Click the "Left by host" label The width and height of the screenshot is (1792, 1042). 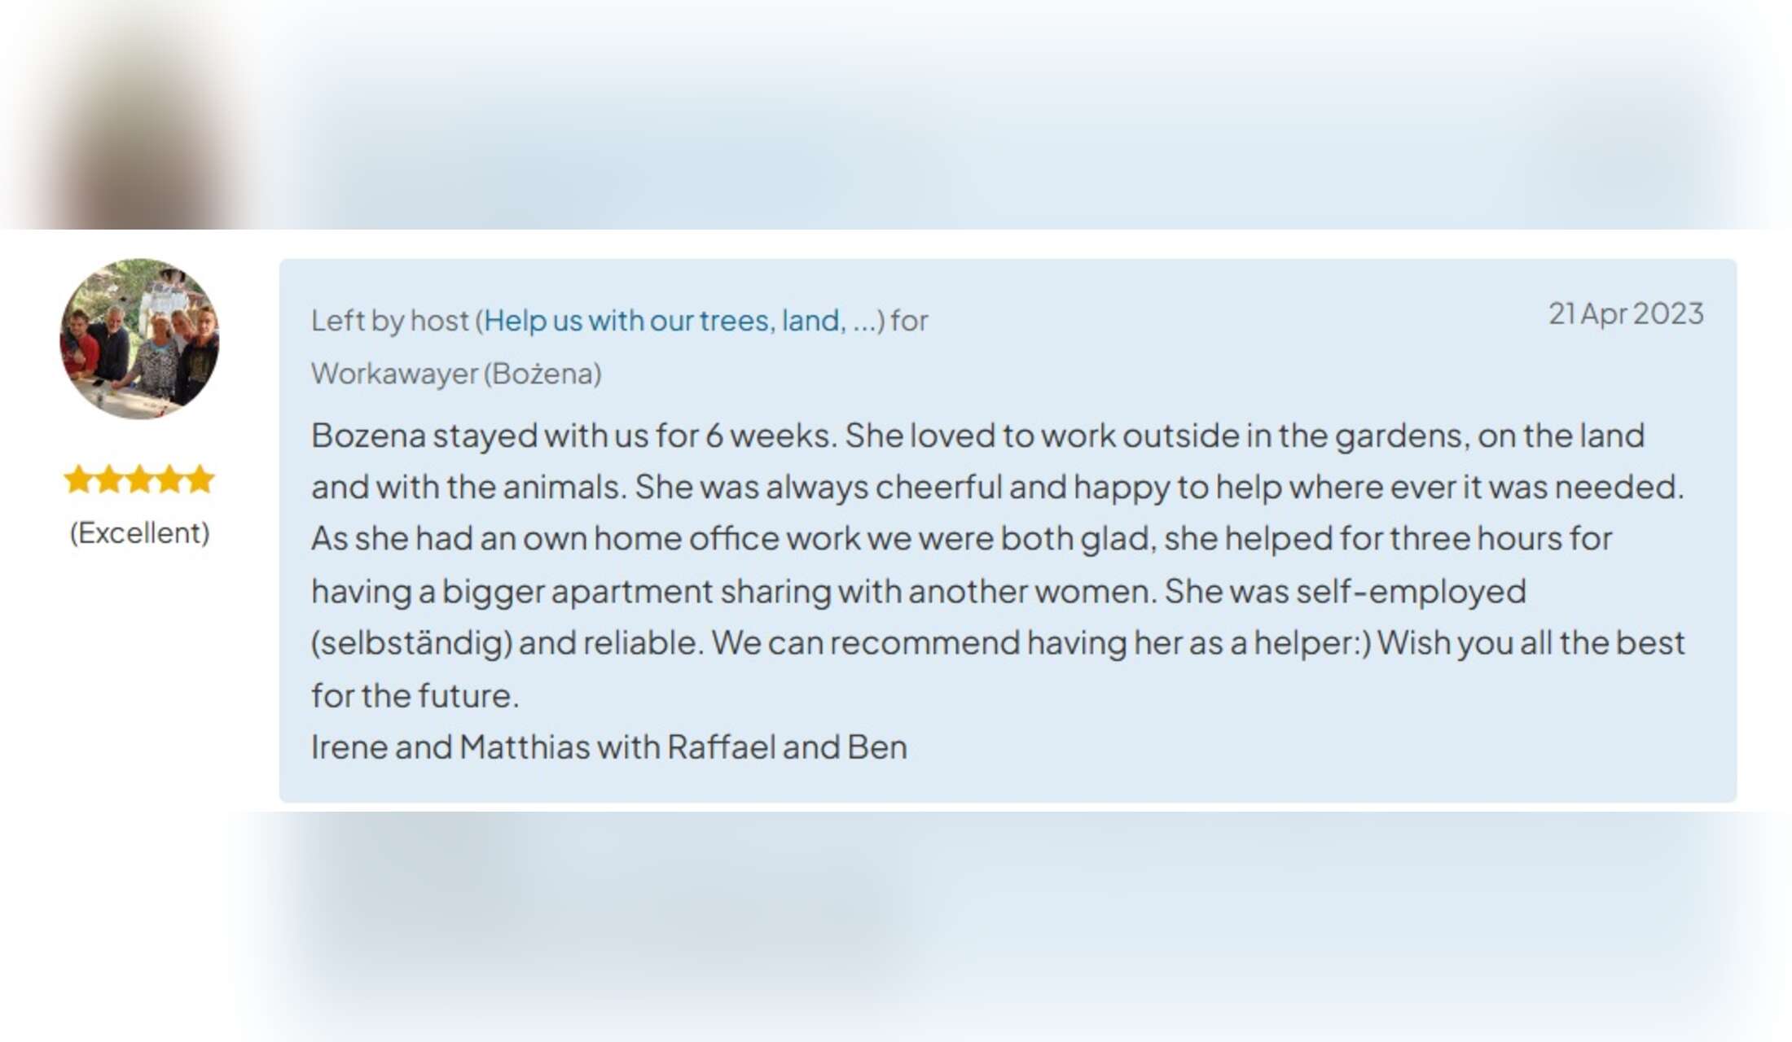click(x=390, y=321)
